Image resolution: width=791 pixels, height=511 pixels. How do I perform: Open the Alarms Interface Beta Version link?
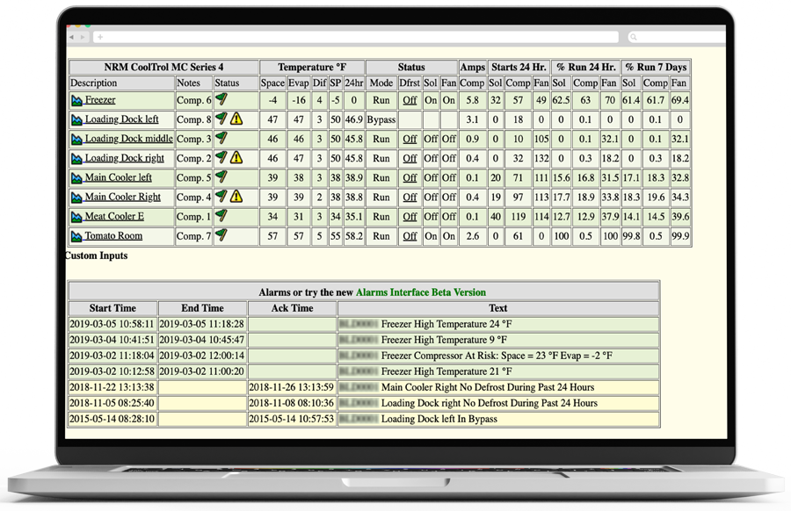click(420, 292)
